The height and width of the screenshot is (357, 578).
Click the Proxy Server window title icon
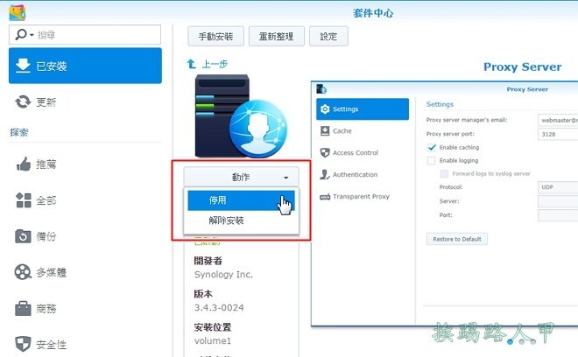tap(321, 88)
